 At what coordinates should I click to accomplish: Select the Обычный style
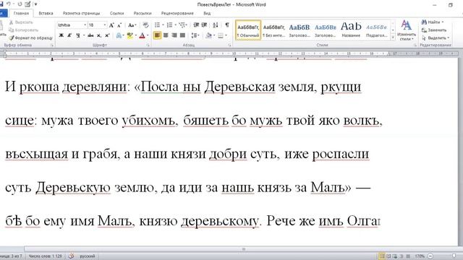248,30
